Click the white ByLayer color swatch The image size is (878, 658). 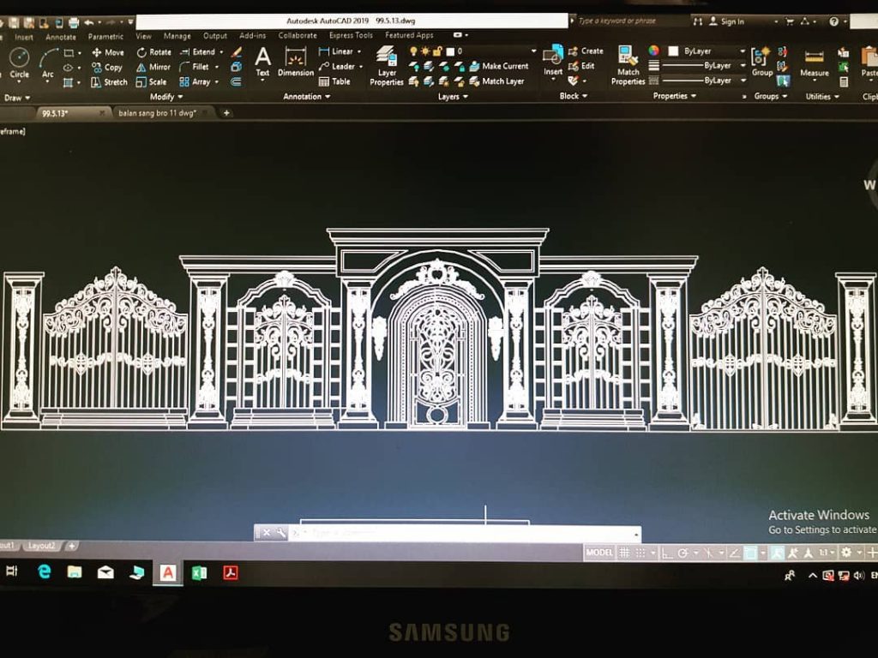673,51
